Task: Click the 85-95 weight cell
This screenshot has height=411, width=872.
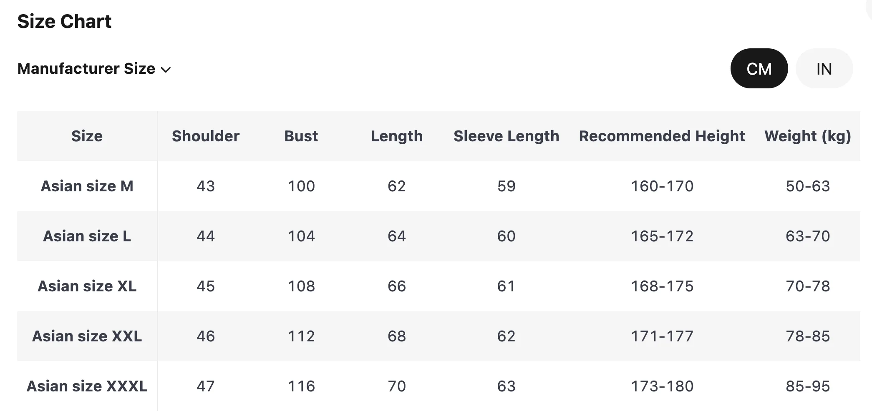Action: click(807, 386)
